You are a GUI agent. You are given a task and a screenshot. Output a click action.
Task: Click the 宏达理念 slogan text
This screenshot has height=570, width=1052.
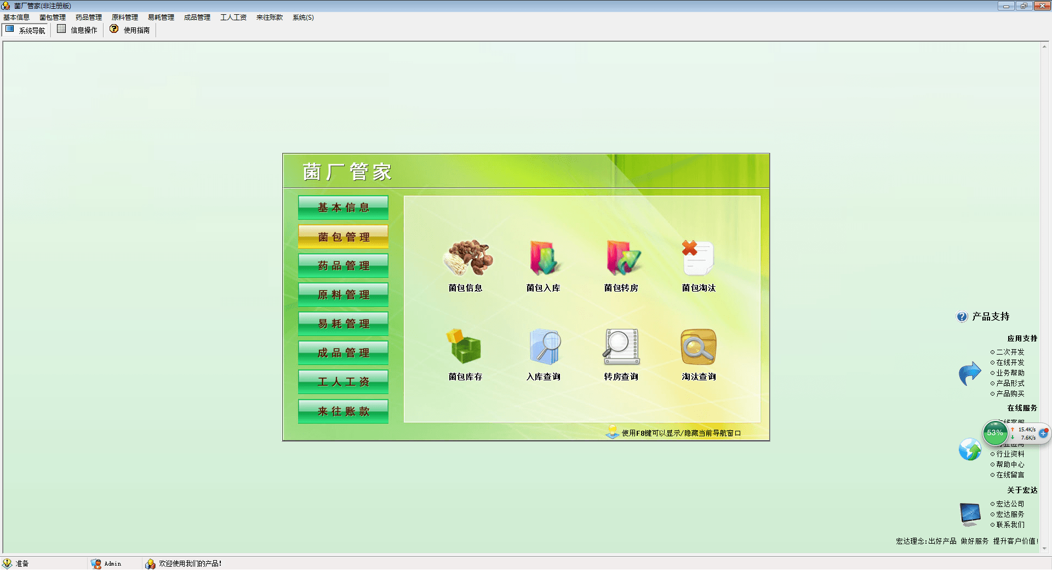click(967, 541)
